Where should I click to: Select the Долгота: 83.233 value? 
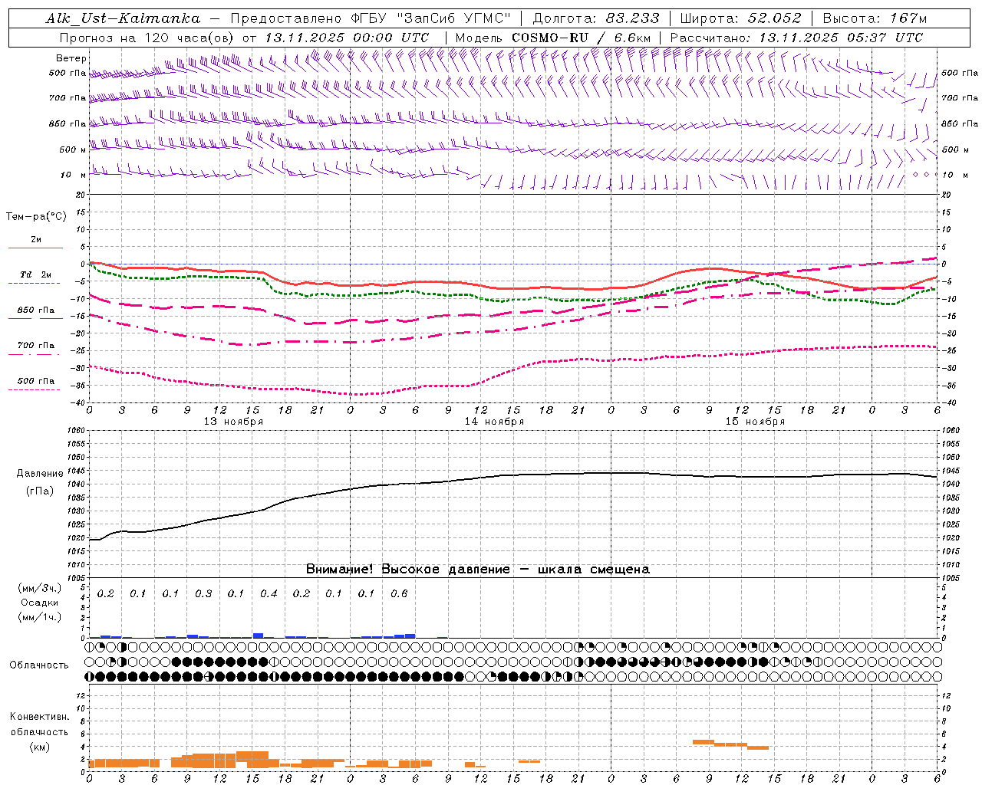pyautogui.click(x=595, y=18)
